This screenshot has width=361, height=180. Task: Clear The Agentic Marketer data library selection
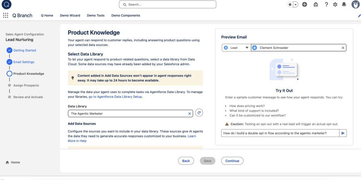[189, 114]
